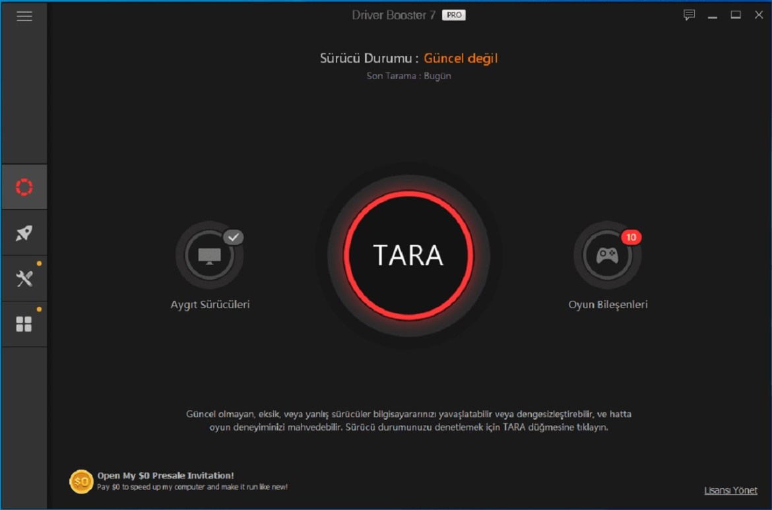Click the gray checkmark badge on device drivers
Viewport: 772px width, 510px height.
[x=233, y=238]
